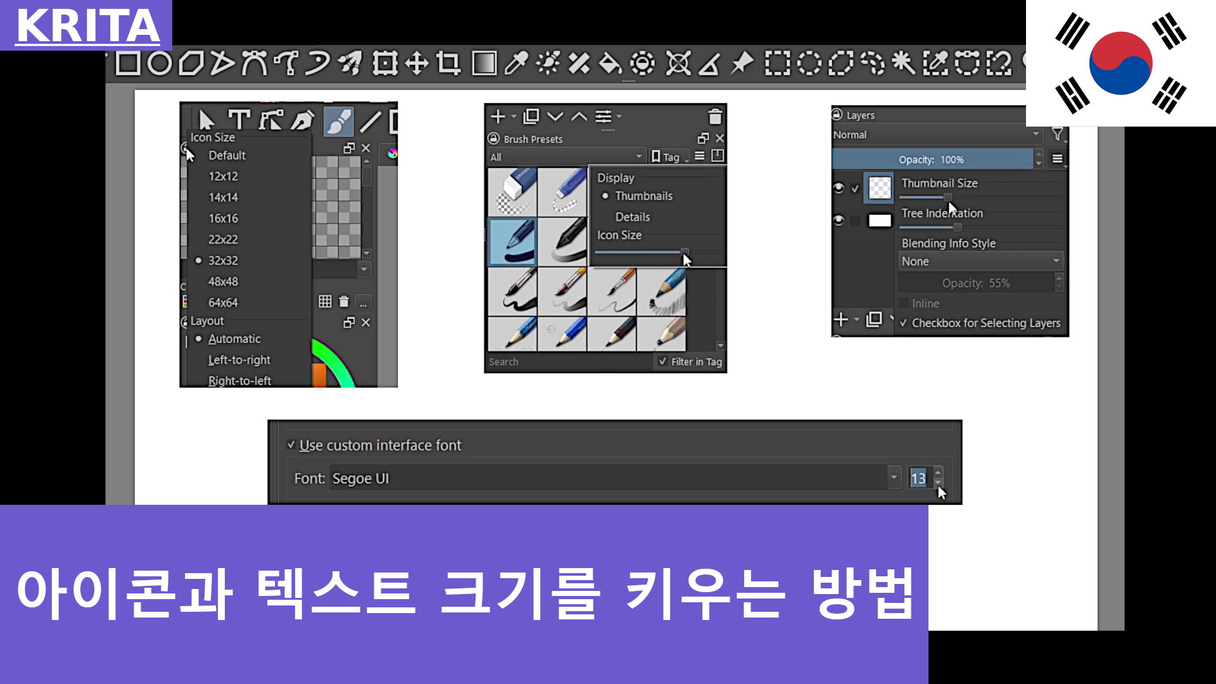Click the Brush Presets move-up chevron
The height and width of the screenshot is (684, 1216).
click(x=579, y=117)
